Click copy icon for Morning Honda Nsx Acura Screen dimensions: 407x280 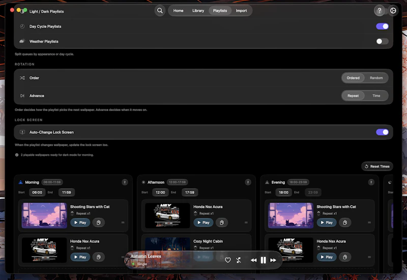click(98, 257)
